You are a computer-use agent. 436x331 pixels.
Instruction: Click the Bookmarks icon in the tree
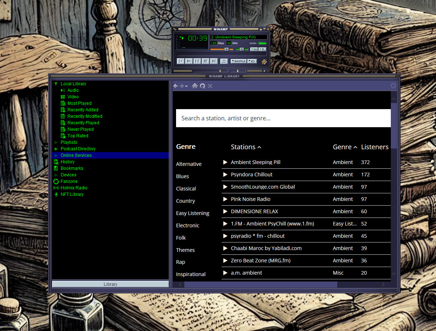click(56, 168)
